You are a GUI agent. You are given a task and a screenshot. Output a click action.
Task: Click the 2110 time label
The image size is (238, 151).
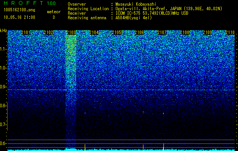click(x=230, y=32)
